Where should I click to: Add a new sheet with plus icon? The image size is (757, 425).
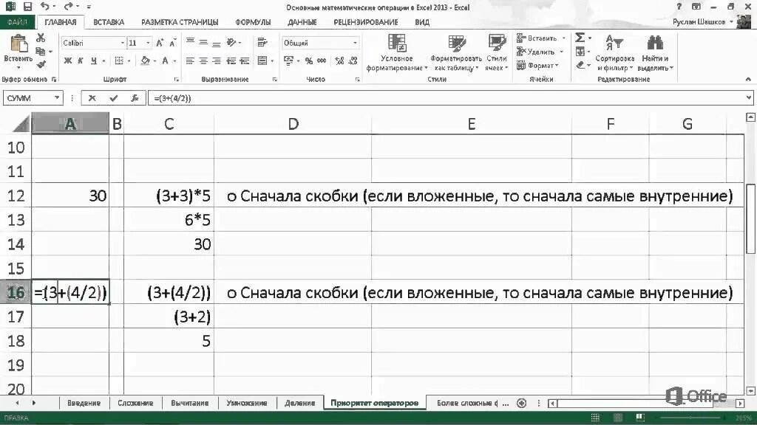pos(521,404)
